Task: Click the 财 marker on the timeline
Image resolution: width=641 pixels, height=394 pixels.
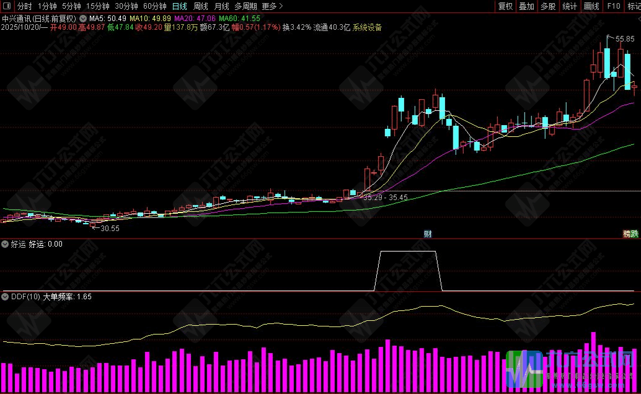Action: point(428,234)
